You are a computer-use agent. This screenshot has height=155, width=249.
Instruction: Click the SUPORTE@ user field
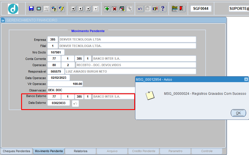click(239, 8)
